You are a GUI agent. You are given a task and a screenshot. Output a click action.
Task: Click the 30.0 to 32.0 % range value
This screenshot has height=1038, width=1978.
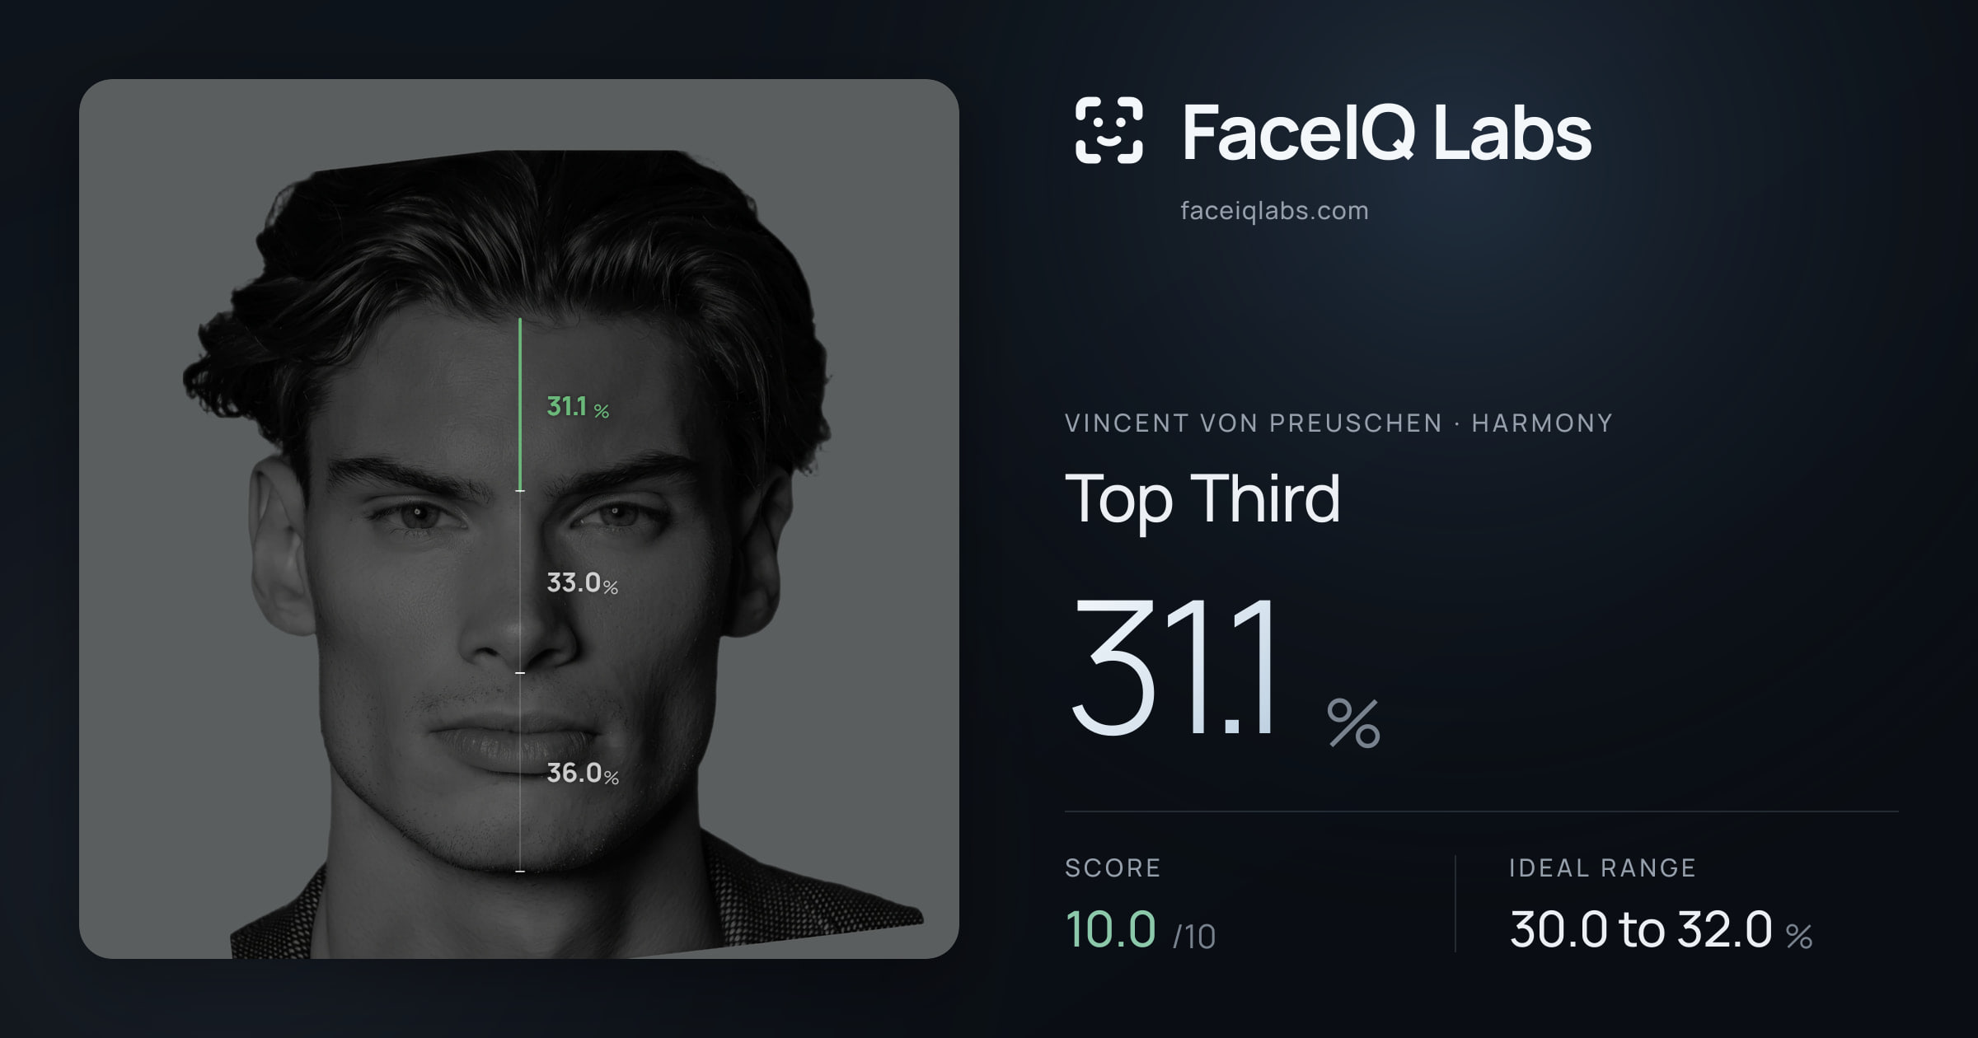[x=1661, y=930]
